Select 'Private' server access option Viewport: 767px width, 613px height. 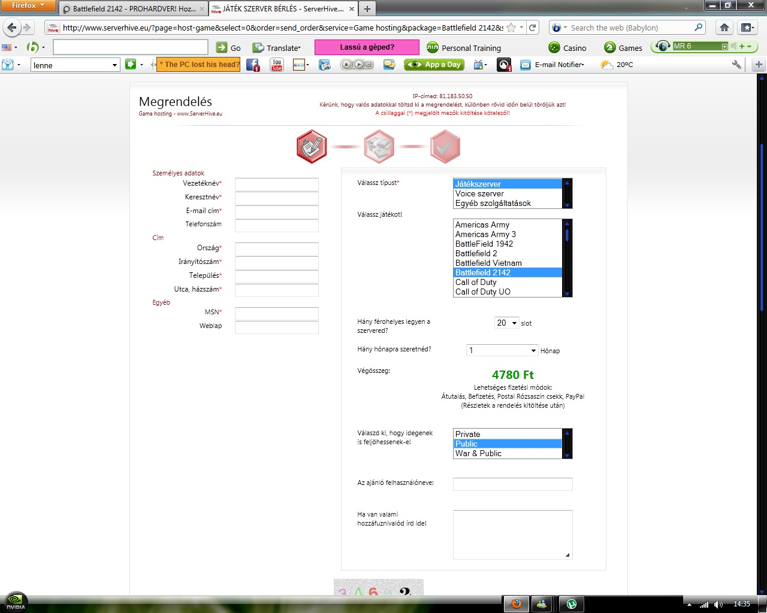tap(508, 434)
